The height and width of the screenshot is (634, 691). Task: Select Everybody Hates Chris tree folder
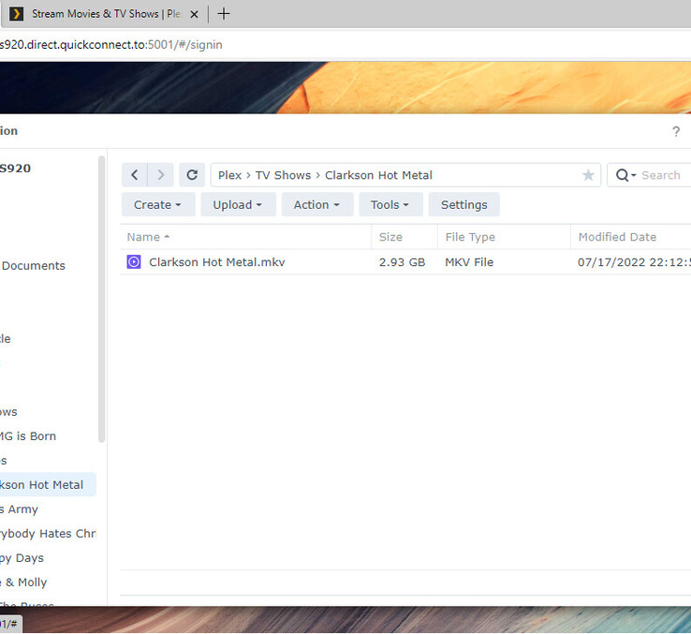click(x=48, y=534)
